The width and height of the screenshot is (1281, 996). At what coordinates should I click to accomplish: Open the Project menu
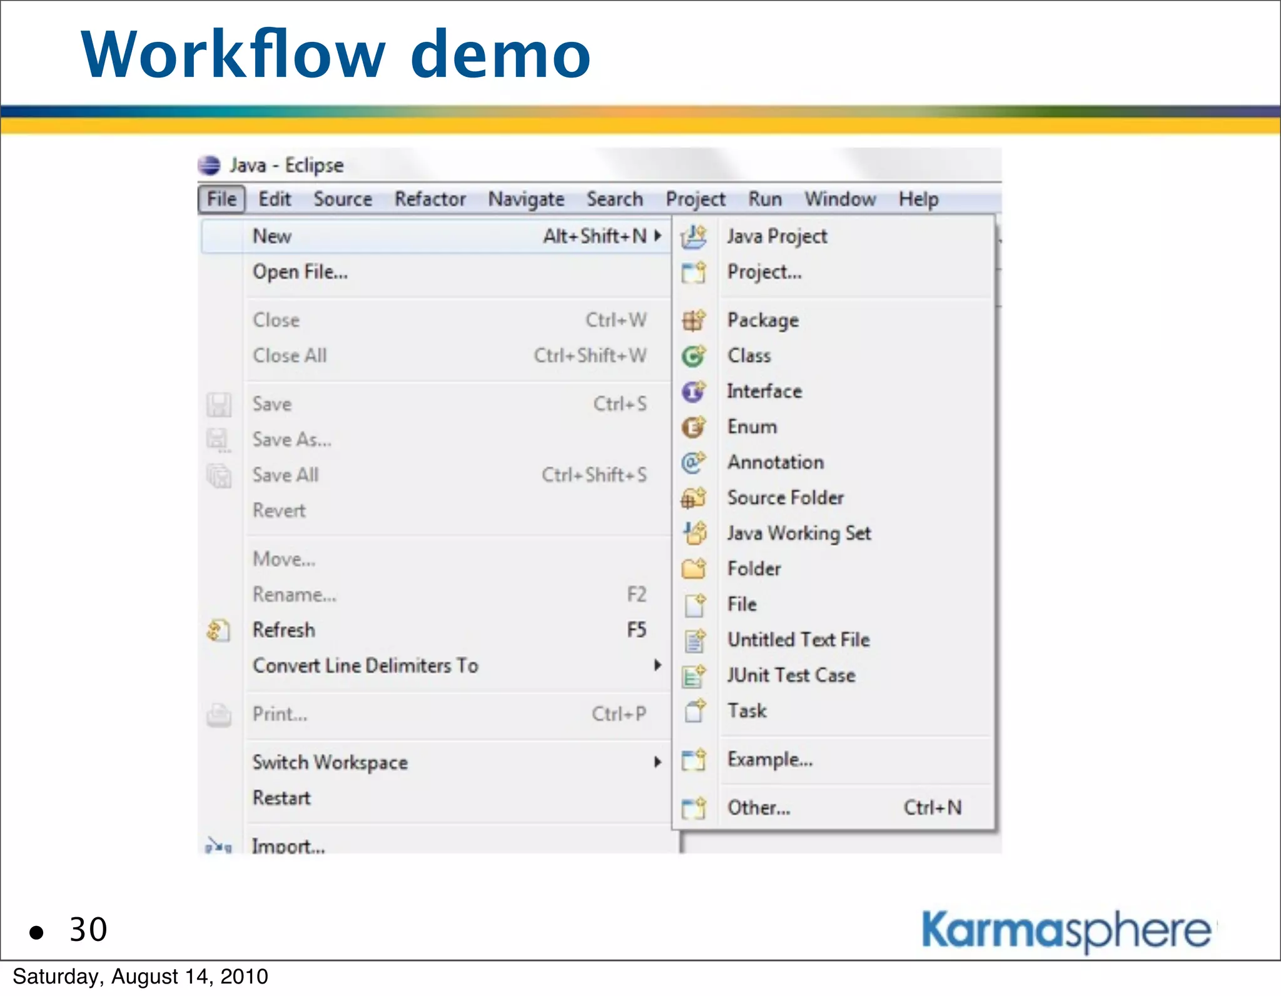(696, 199)
